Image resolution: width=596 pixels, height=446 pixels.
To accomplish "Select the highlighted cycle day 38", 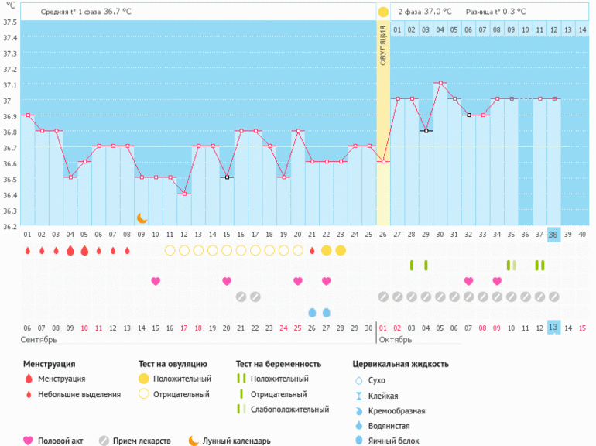I will coord(553,235).
